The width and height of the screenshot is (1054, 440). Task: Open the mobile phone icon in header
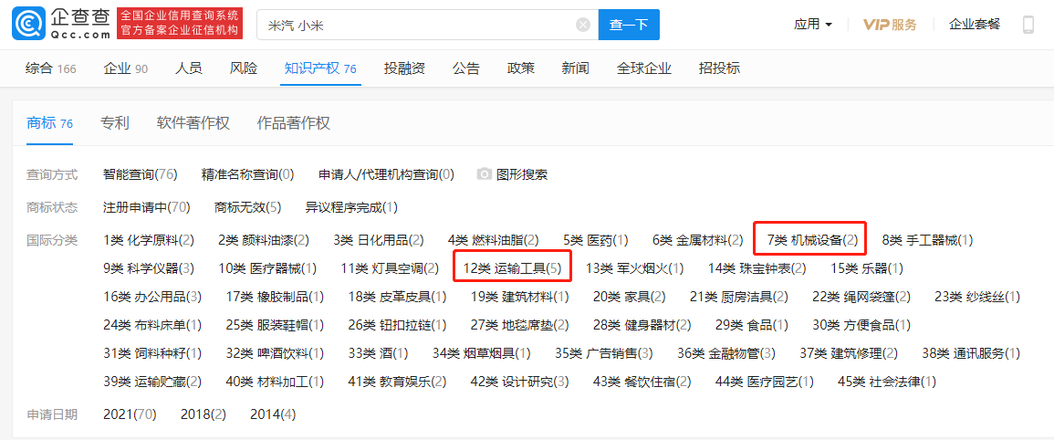(x=1028, y=25)
